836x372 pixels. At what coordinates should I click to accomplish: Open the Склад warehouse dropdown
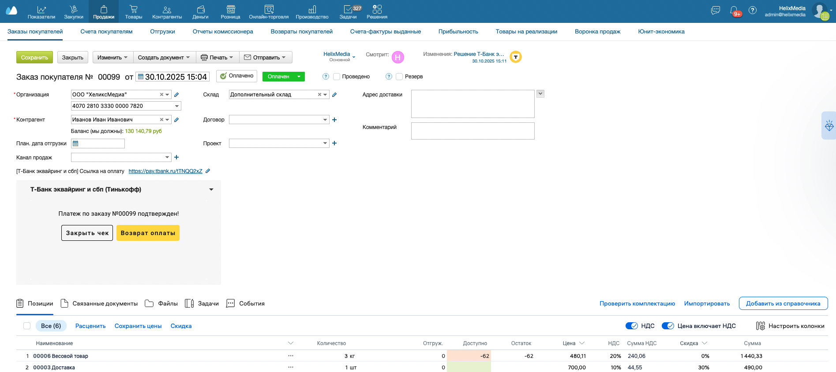point(325,95)
